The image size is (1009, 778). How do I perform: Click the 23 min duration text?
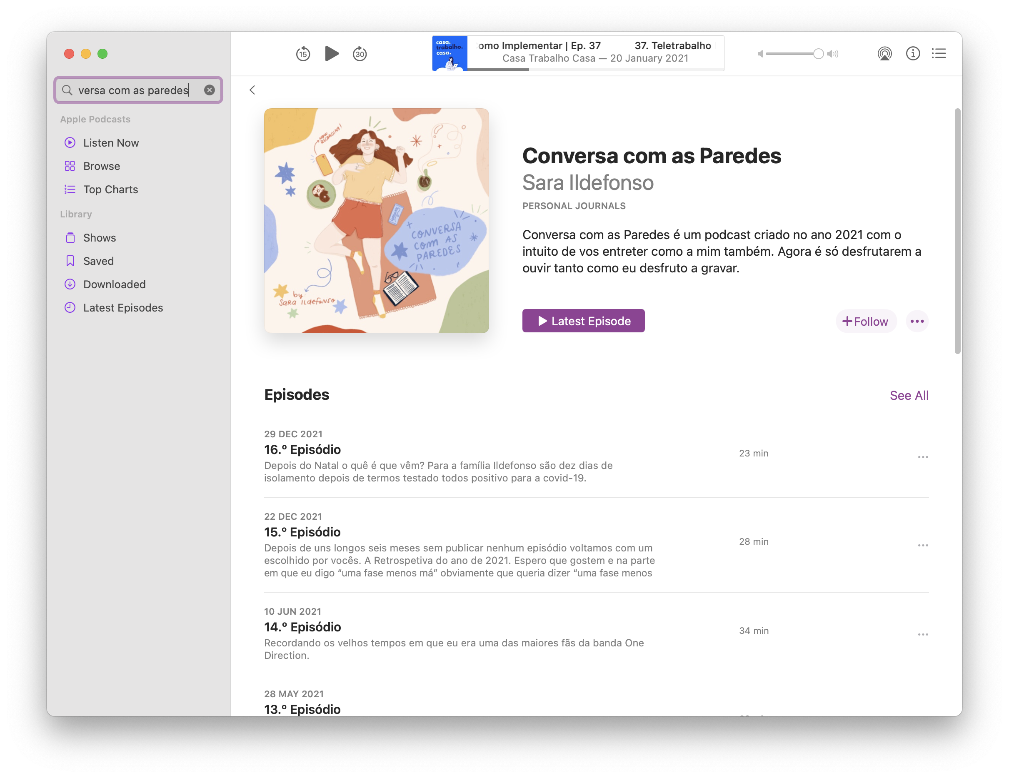click(x=754, y=453)
